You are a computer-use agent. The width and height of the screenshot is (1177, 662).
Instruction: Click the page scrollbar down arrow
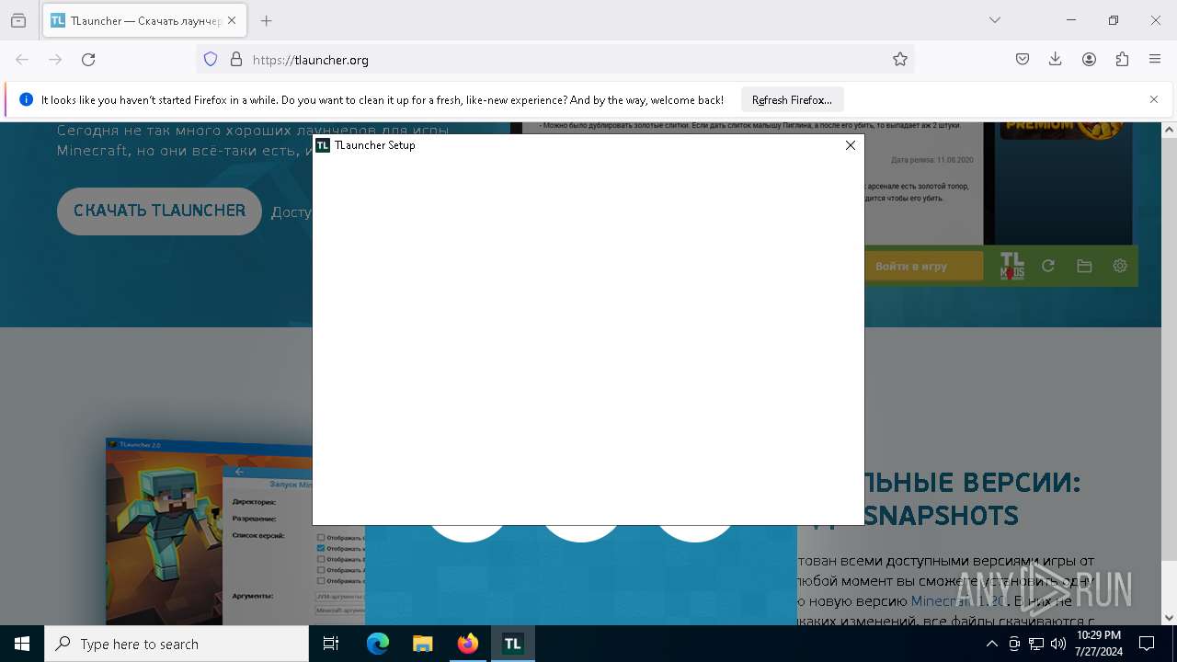tap(1169, 618)
